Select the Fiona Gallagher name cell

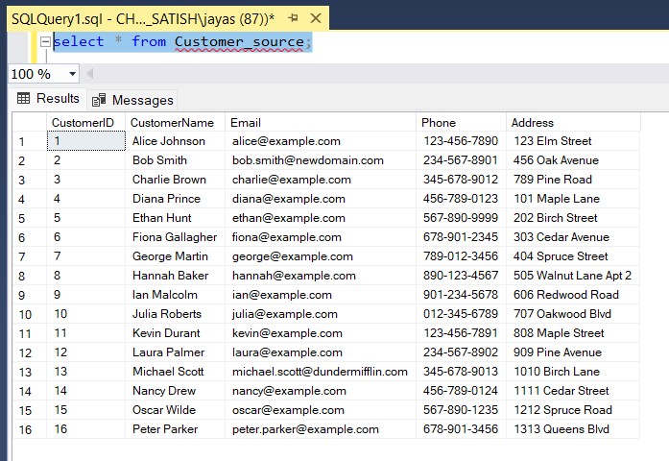coord(175,237)
